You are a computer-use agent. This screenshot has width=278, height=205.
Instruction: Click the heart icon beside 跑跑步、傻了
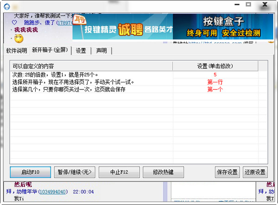[x=14, y=23]
